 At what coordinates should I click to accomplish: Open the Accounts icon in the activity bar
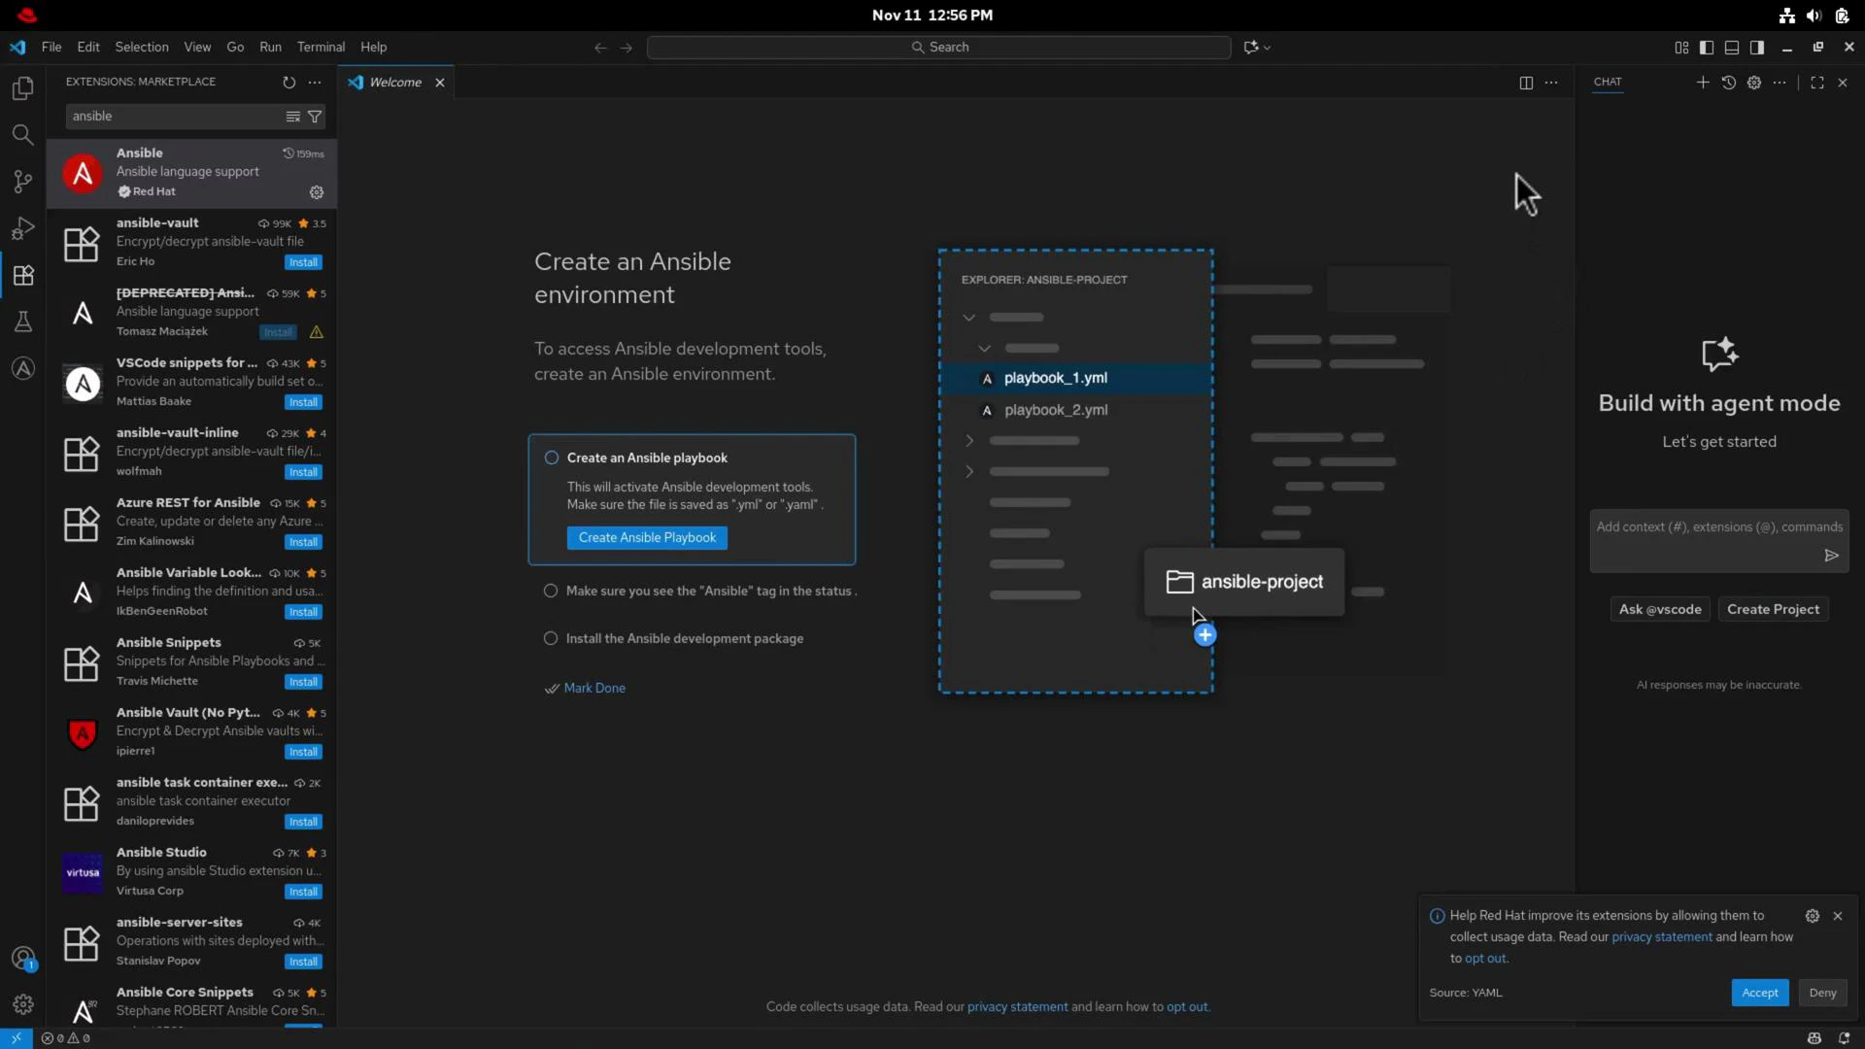coord(22,958)
